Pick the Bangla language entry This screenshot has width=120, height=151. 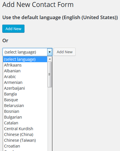[x=25, y=94]
